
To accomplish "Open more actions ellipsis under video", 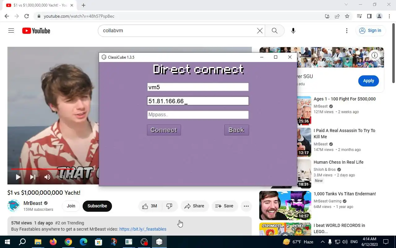I will click(246, 206).
